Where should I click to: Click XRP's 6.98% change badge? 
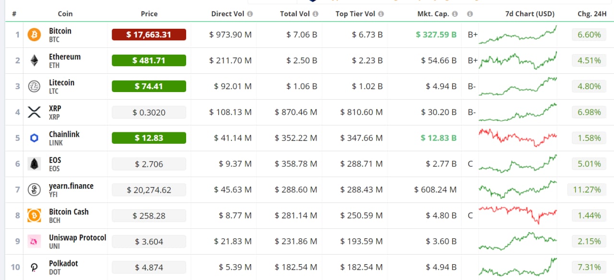(589, 112)
